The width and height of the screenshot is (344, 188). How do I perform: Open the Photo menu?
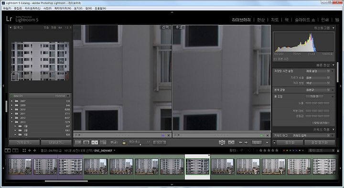click(47, 8)
